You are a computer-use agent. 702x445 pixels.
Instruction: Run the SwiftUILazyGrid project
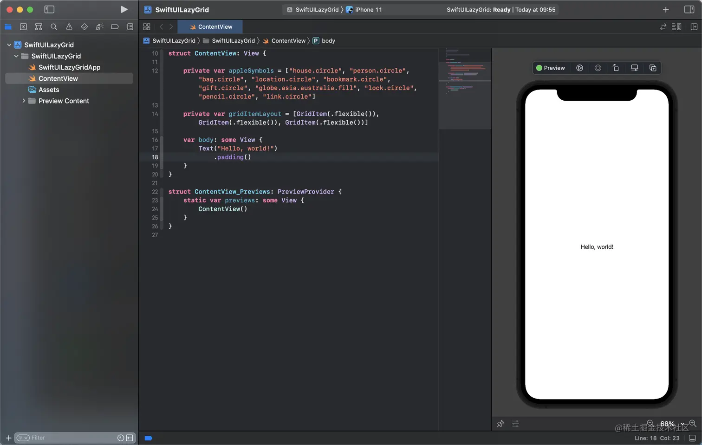coord(124,9)
